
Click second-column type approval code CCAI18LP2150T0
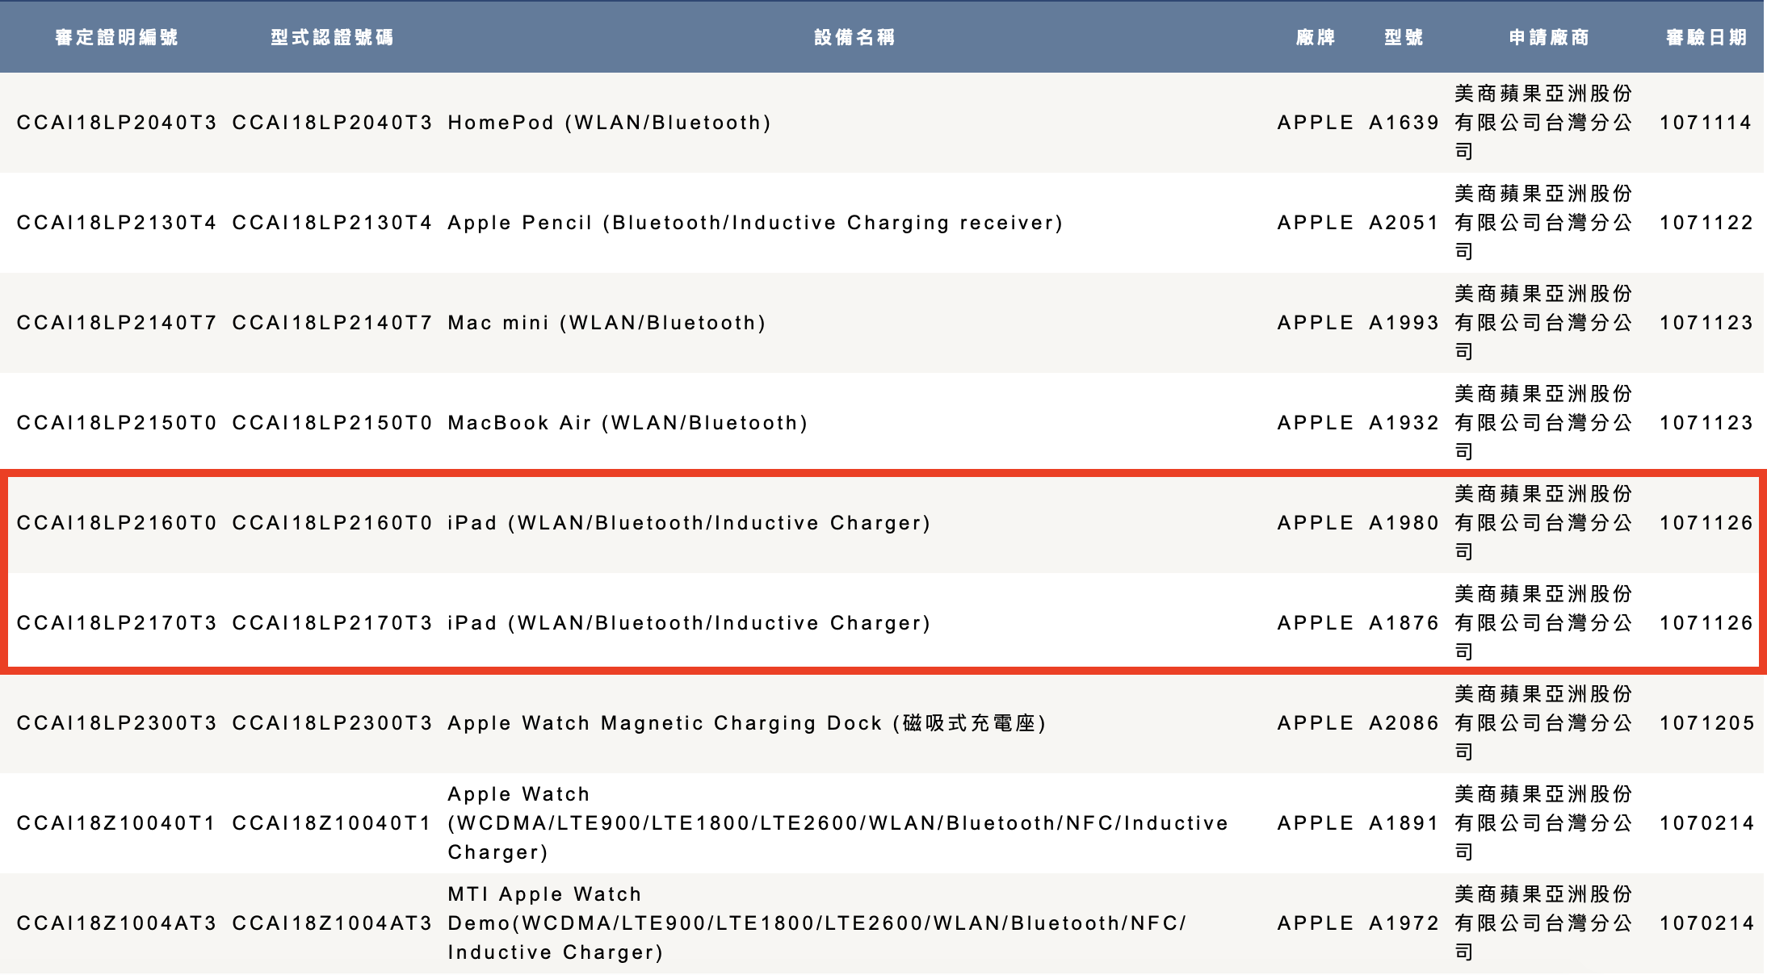pos(332,423)
